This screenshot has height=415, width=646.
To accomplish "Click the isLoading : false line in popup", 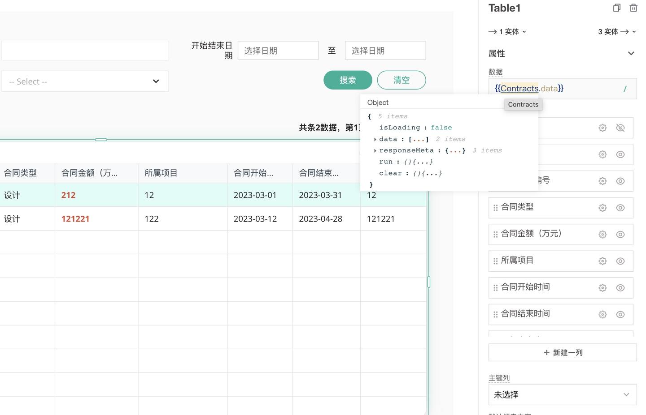I will (415, 128).
